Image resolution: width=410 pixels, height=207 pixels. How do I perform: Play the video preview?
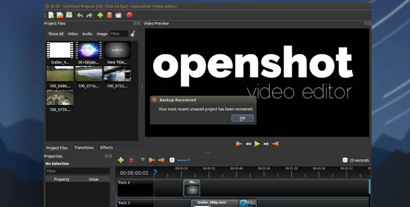pyautogui.click(x=257, y=144)
